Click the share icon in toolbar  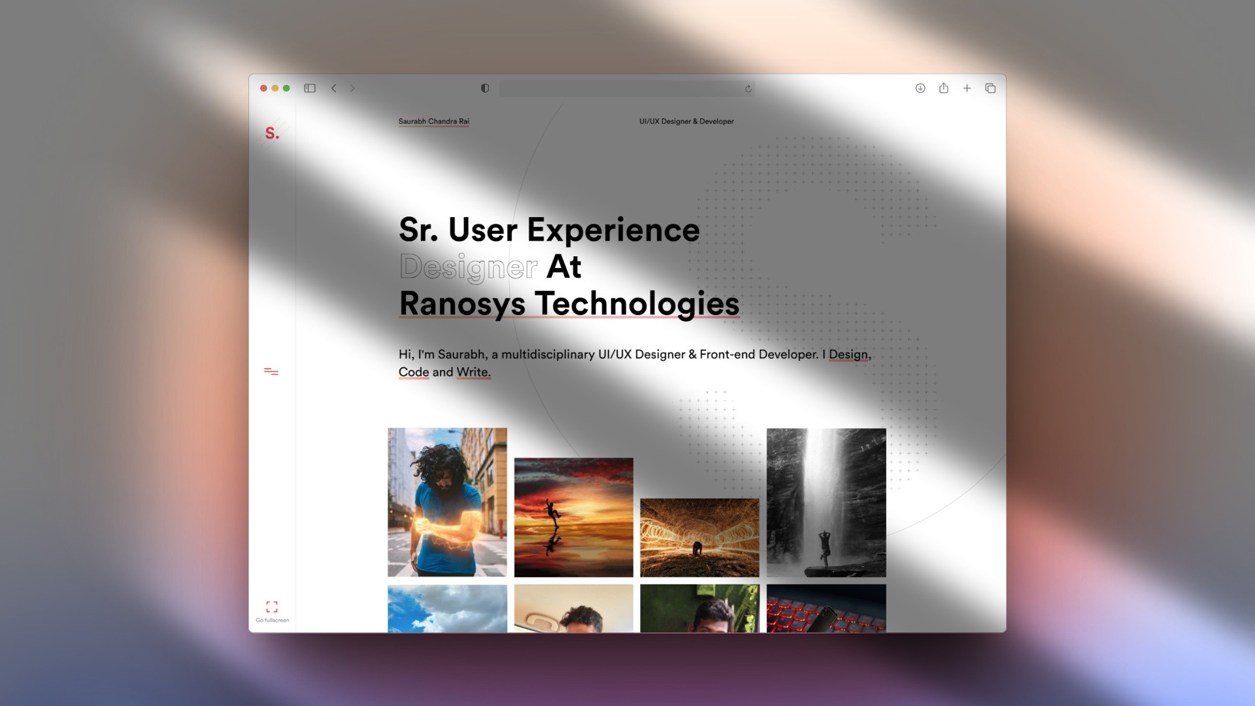click(944, 88)
